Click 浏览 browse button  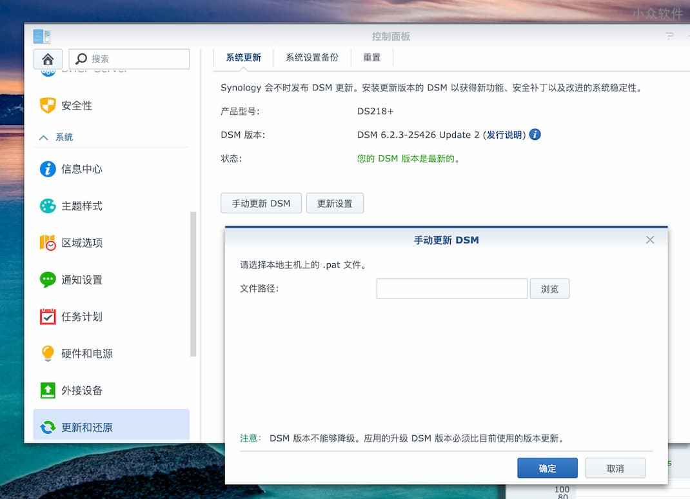coord(549,289)
